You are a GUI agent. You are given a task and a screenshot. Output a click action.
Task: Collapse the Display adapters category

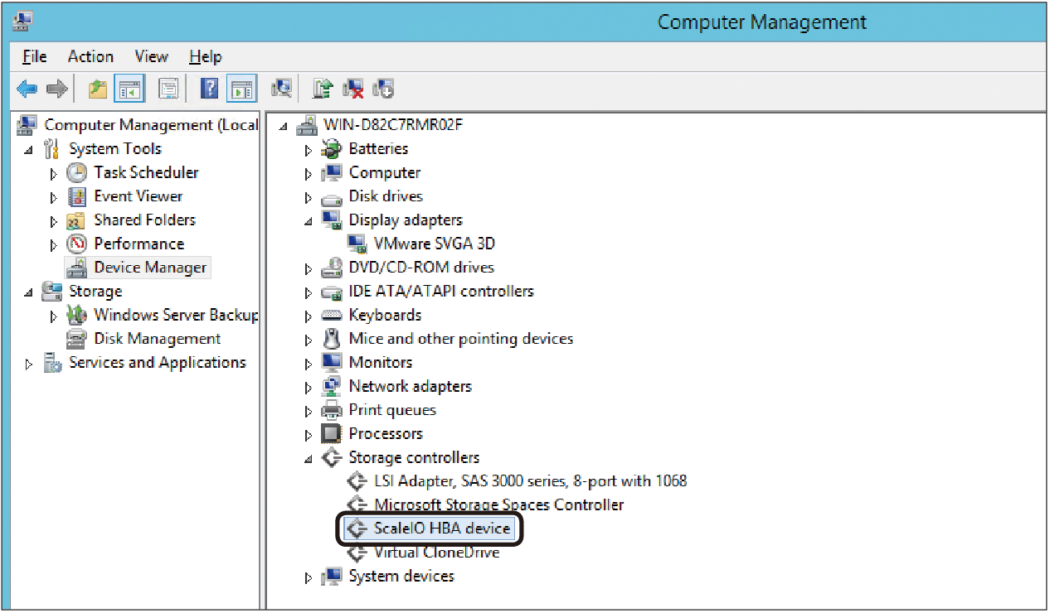[309, 221]
